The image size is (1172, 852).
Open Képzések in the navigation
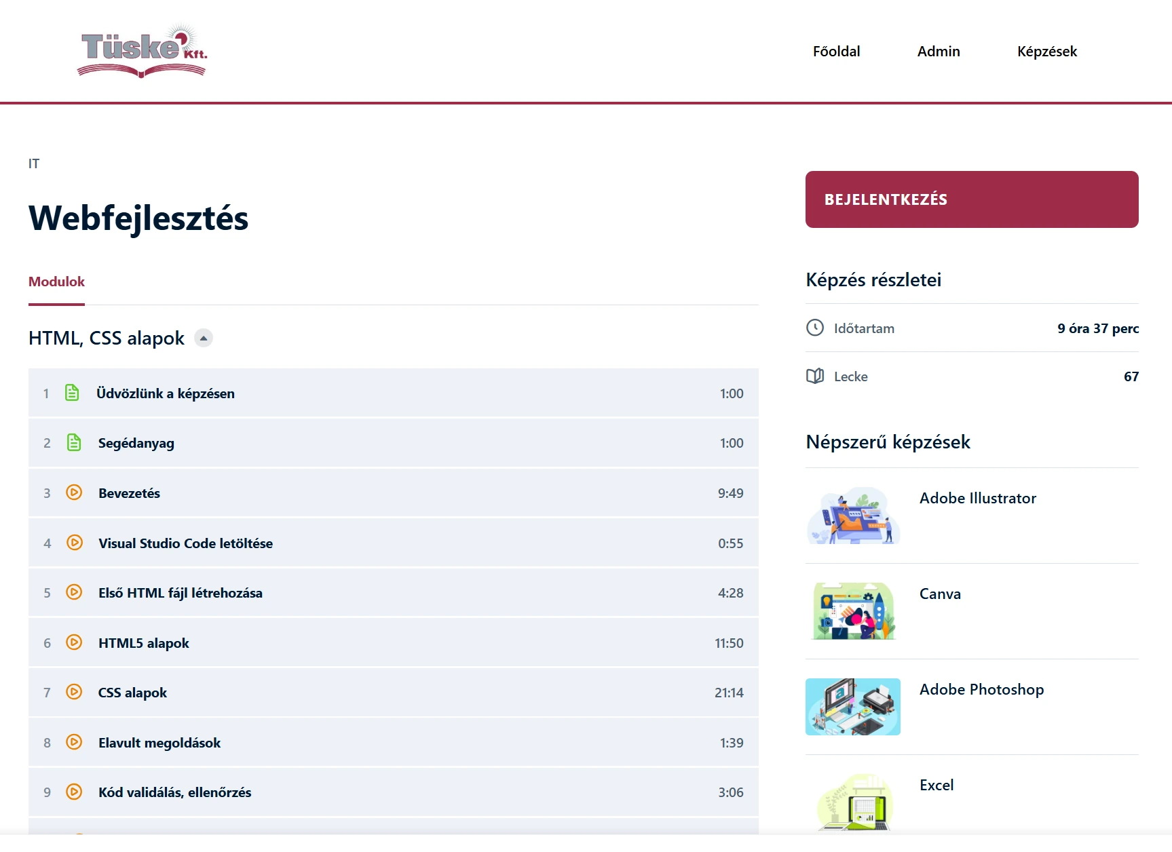pos(1046,52)
